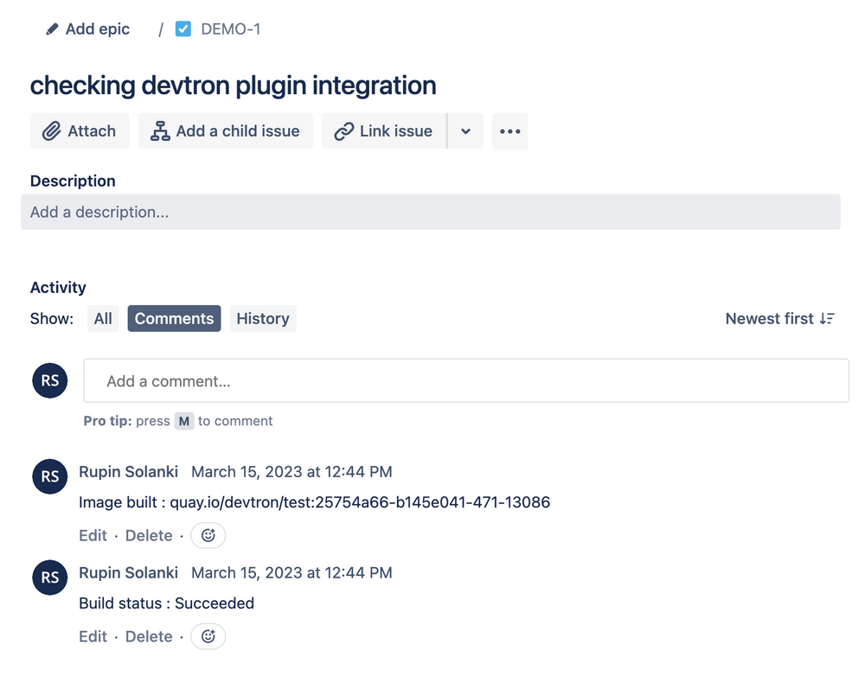Show All activity items

click(x=103, y=318)
